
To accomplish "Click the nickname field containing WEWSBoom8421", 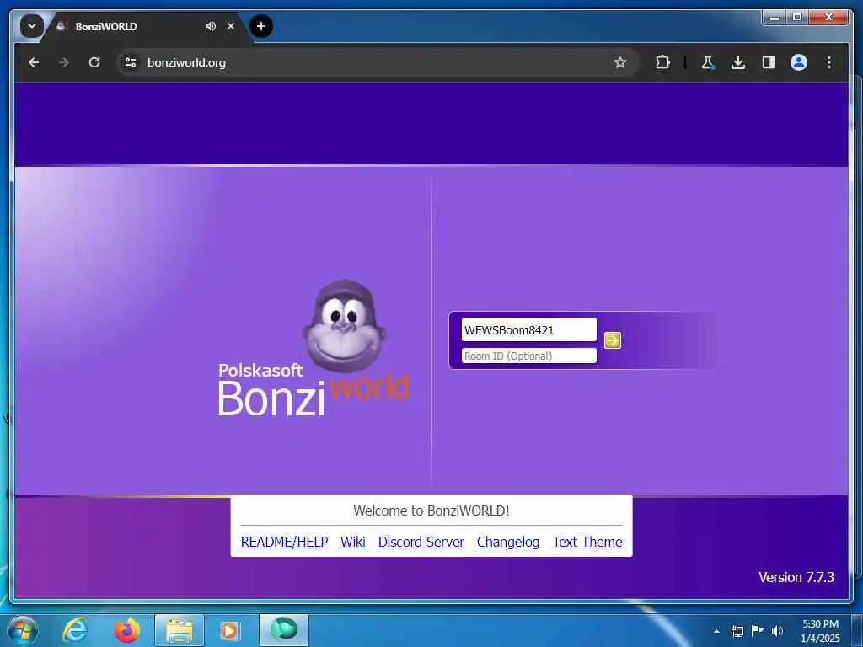I will [528, 330].
